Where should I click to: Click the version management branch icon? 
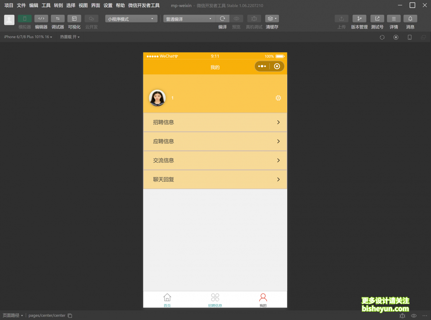(x=359, y=19)
